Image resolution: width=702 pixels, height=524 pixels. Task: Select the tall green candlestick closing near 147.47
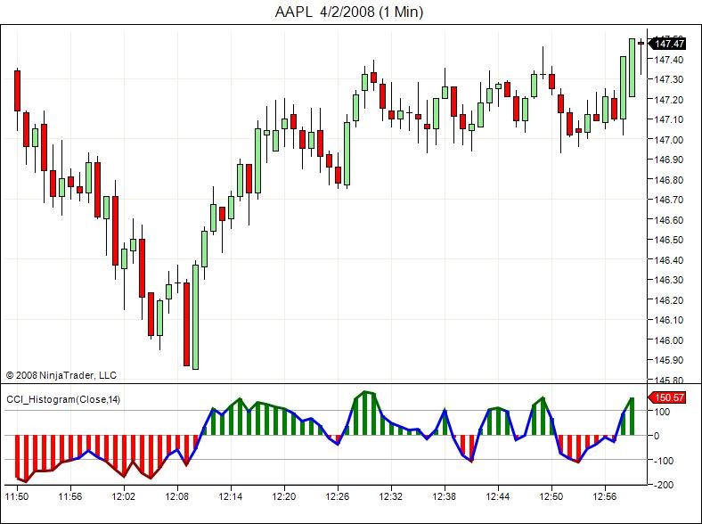tap(632, 68)
